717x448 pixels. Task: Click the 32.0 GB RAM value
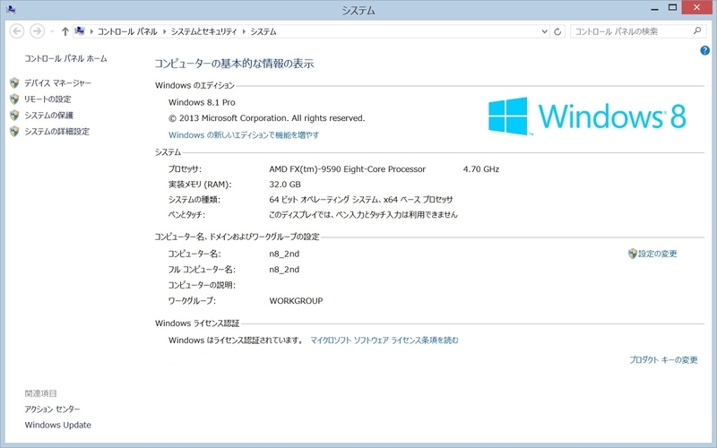pos(285,185)
